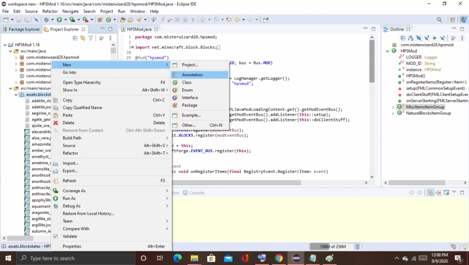469x265 pixels.
Task: Collapse the HPSMod 1.16 project node
Action: 5,45
